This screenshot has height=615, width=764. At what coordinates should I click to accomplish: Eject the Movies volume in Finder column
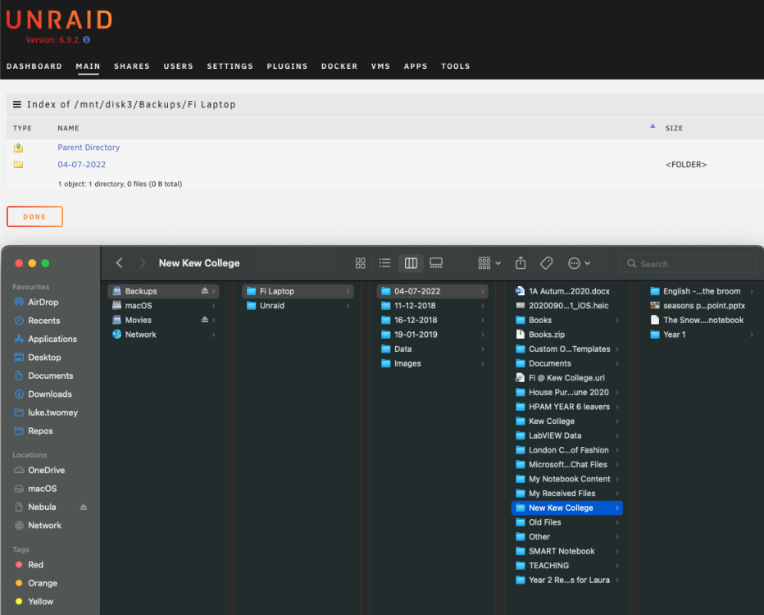(x=205, y=320)
